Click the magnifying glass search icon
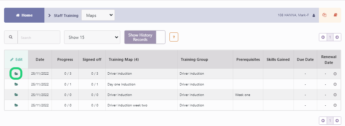The image size is (345, 126). [x=11, y=37]
